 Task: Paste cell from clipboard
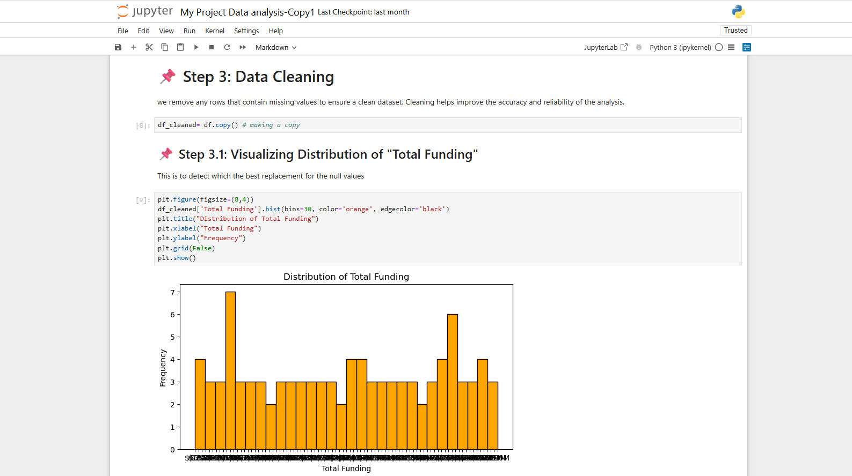(180, 47)
